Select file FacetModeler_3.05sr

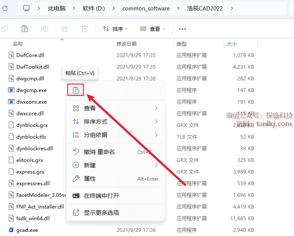(x=41, y=195)
